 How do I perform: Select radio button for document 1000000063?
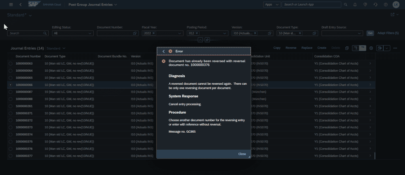pos(11,63)
